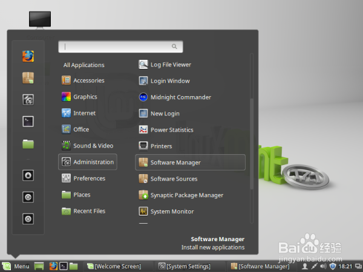Open Firefox from the favorites sidebar
This screenshot has height=272, width=363.
click(28, 56)
